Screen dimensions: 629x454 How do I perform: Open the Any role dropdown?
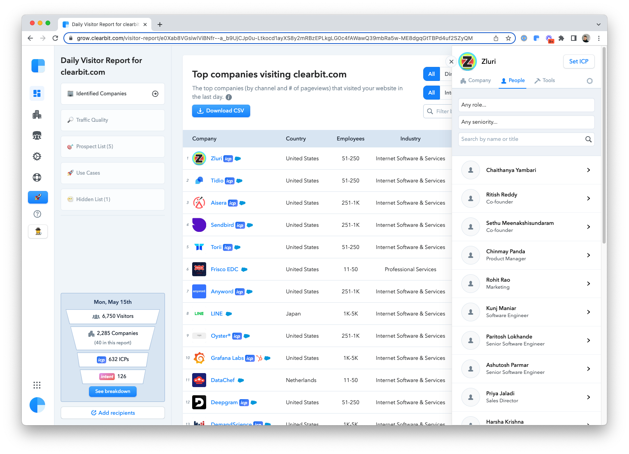526,105
